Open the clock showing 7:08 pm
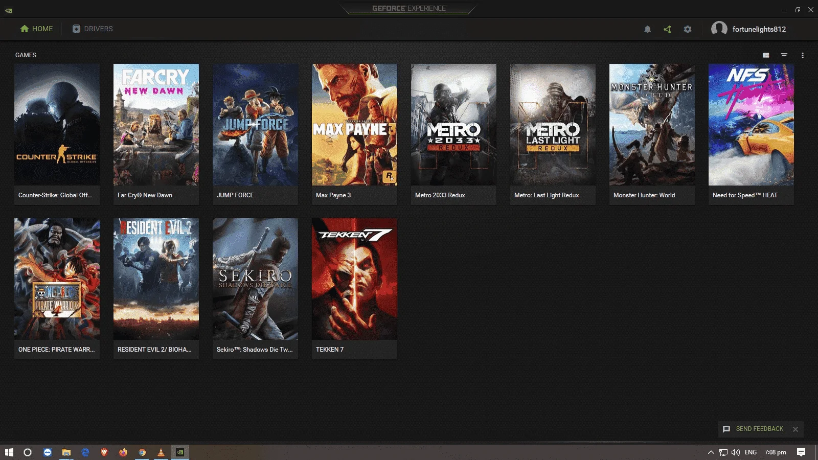 click(776, 452)
